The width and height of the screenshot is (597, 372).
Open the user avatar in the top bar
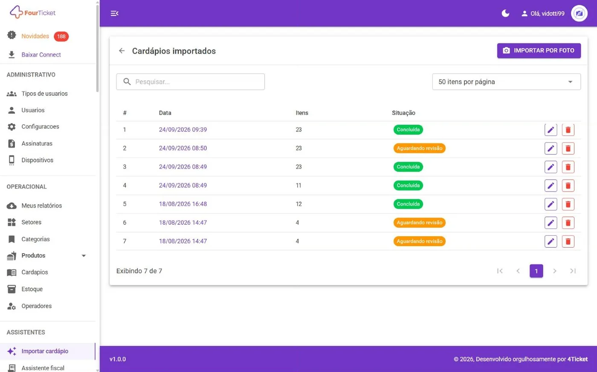579,13
